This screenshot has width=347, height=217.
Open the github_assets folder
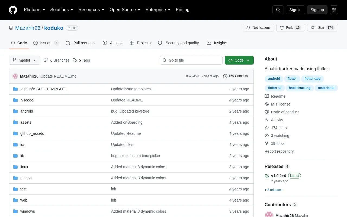32,133
